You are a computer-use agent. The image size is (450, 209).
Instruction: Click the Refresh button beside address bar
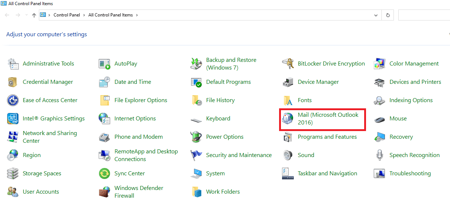[388, 15]
